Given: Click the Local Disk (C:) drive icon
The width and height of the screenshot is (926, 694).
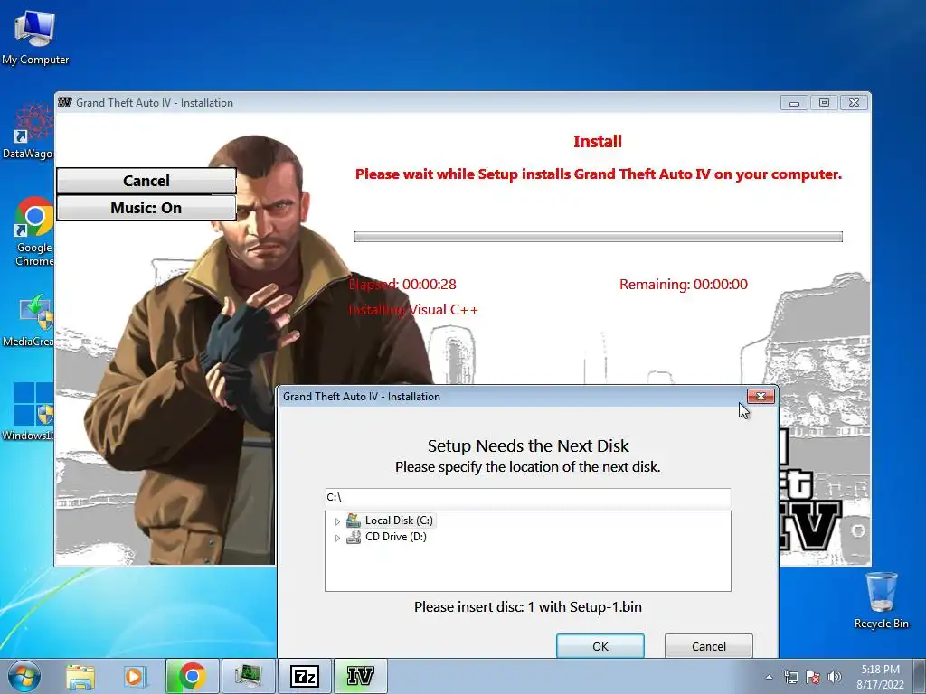Looking at the screenshot, I should (354, 520).
